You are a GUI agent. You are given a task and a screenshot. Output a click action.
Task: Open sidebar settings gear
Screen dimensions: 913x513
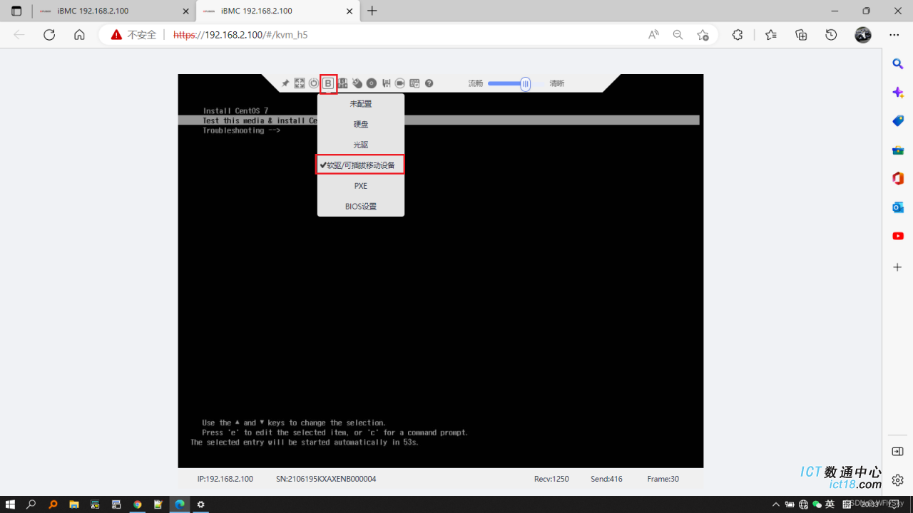click(x=898, y=480)
